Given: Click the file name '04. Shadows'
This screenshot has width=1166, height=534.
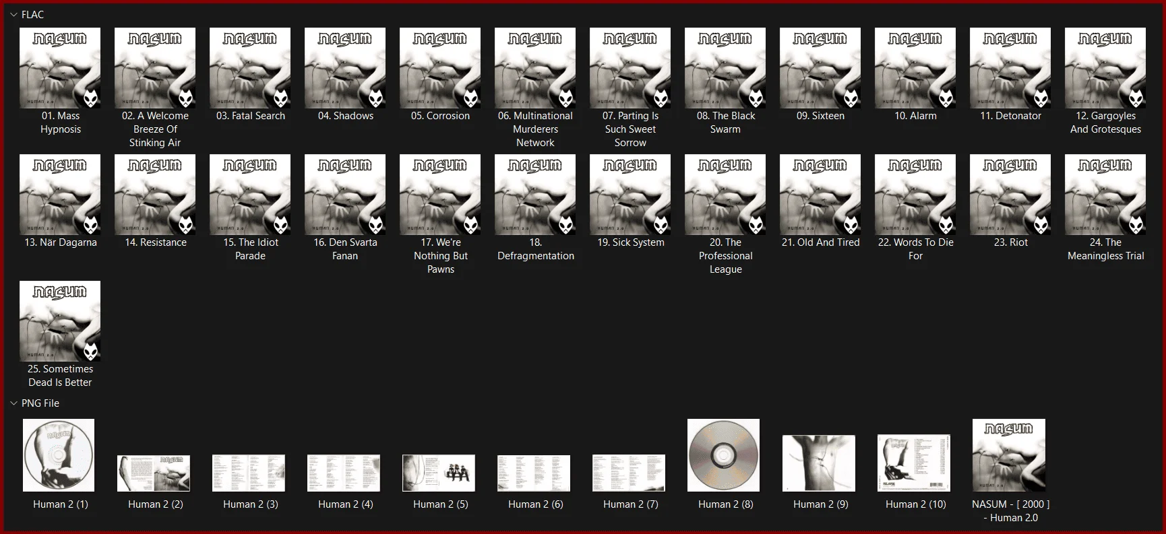Looking at the screenshot, I should 346,116.
